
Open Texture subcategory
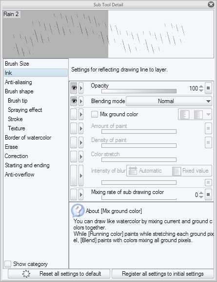click(x=36, y=128)
